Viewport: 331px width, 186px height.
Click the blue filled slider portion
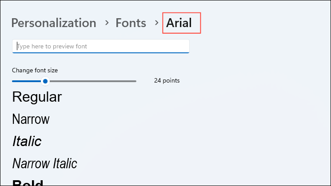click(27, 81)
